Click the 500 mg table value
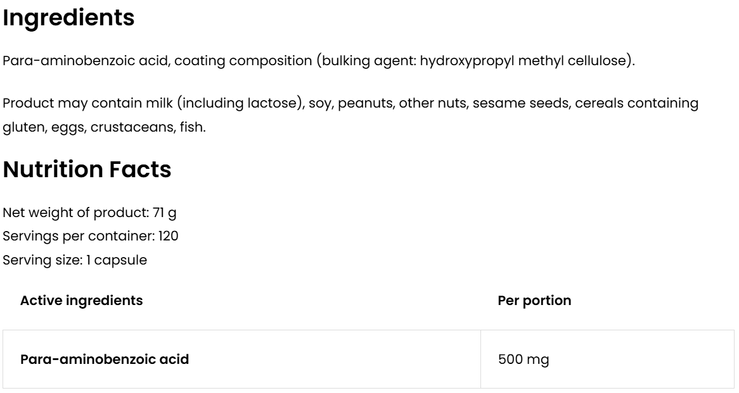 point(524,359)
